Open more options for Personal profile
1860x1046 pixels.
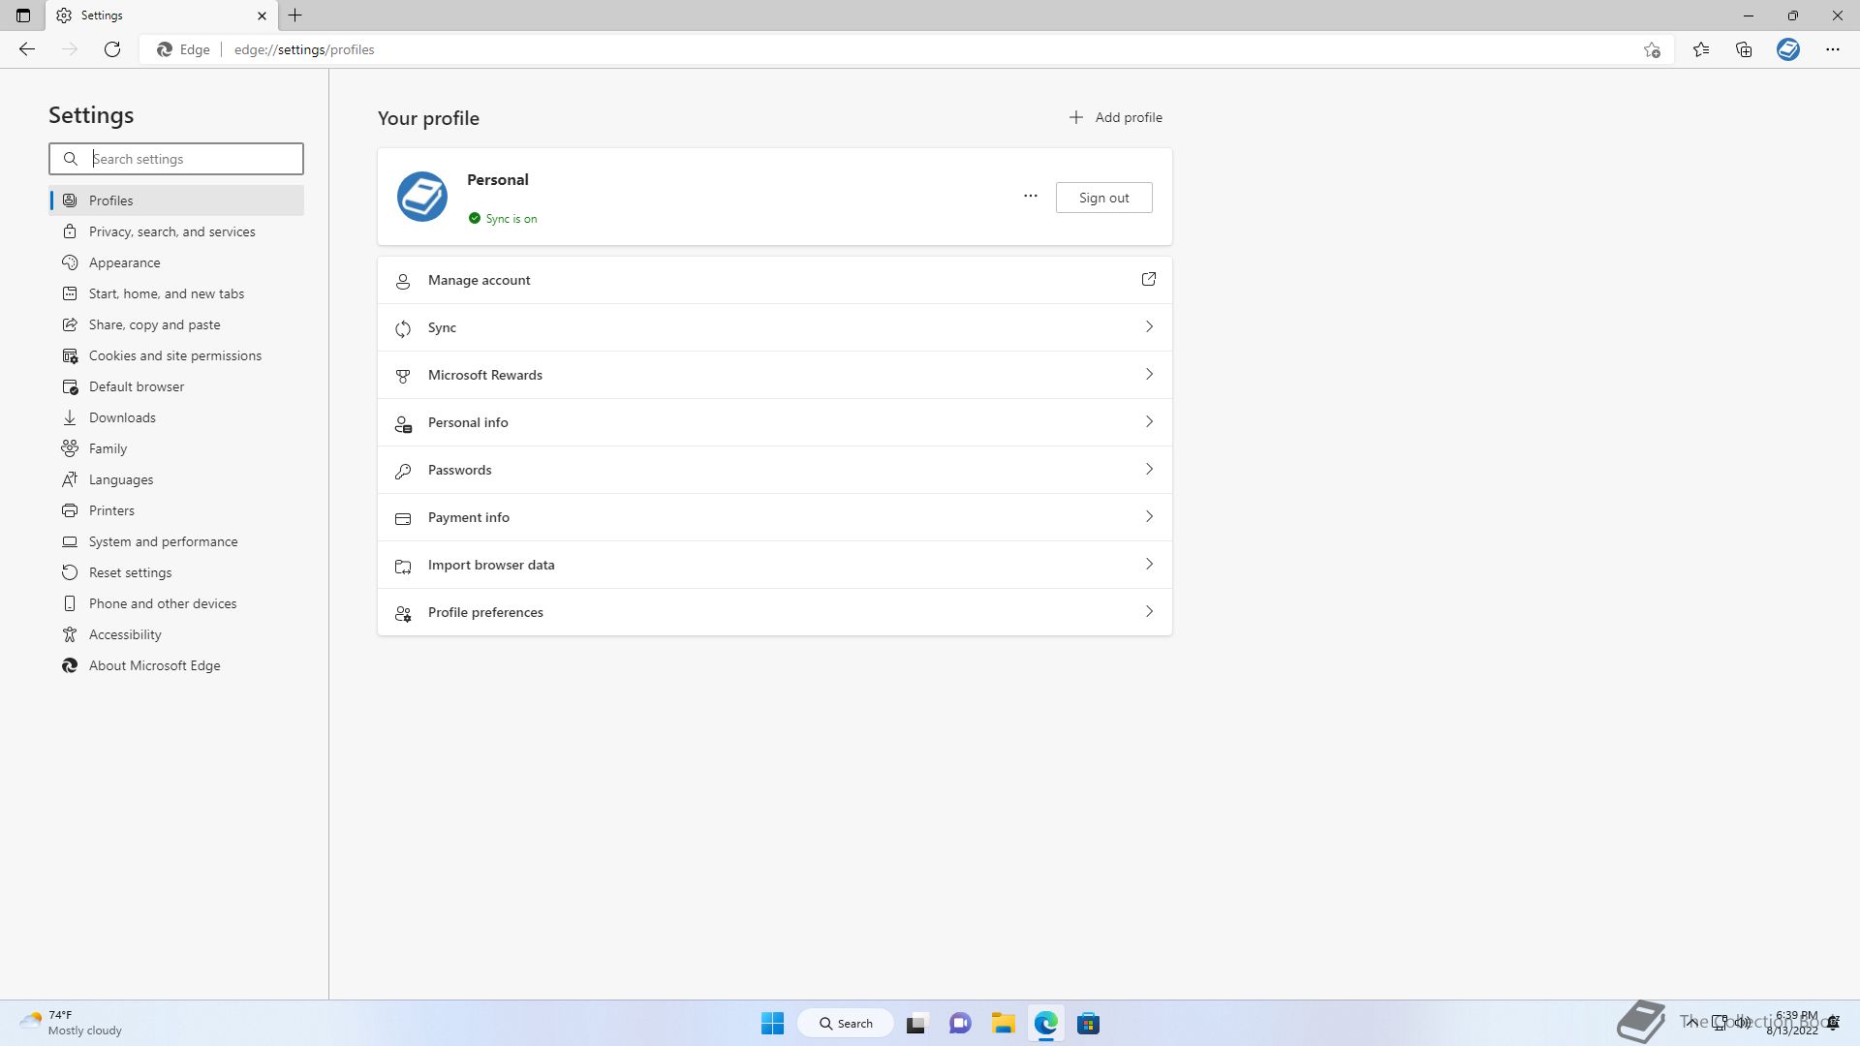1031,197
